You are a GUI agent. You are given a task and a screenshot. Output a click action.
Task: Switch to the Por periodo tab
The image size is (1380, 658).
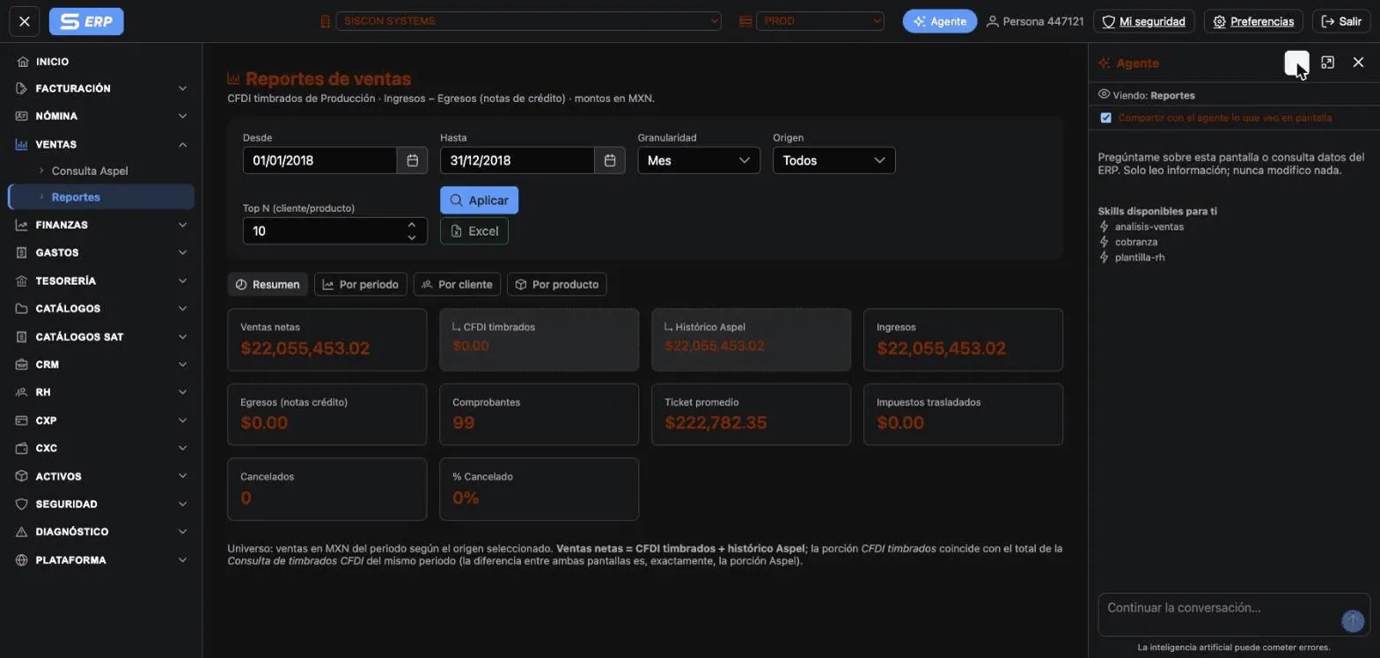tap(361, 284)
